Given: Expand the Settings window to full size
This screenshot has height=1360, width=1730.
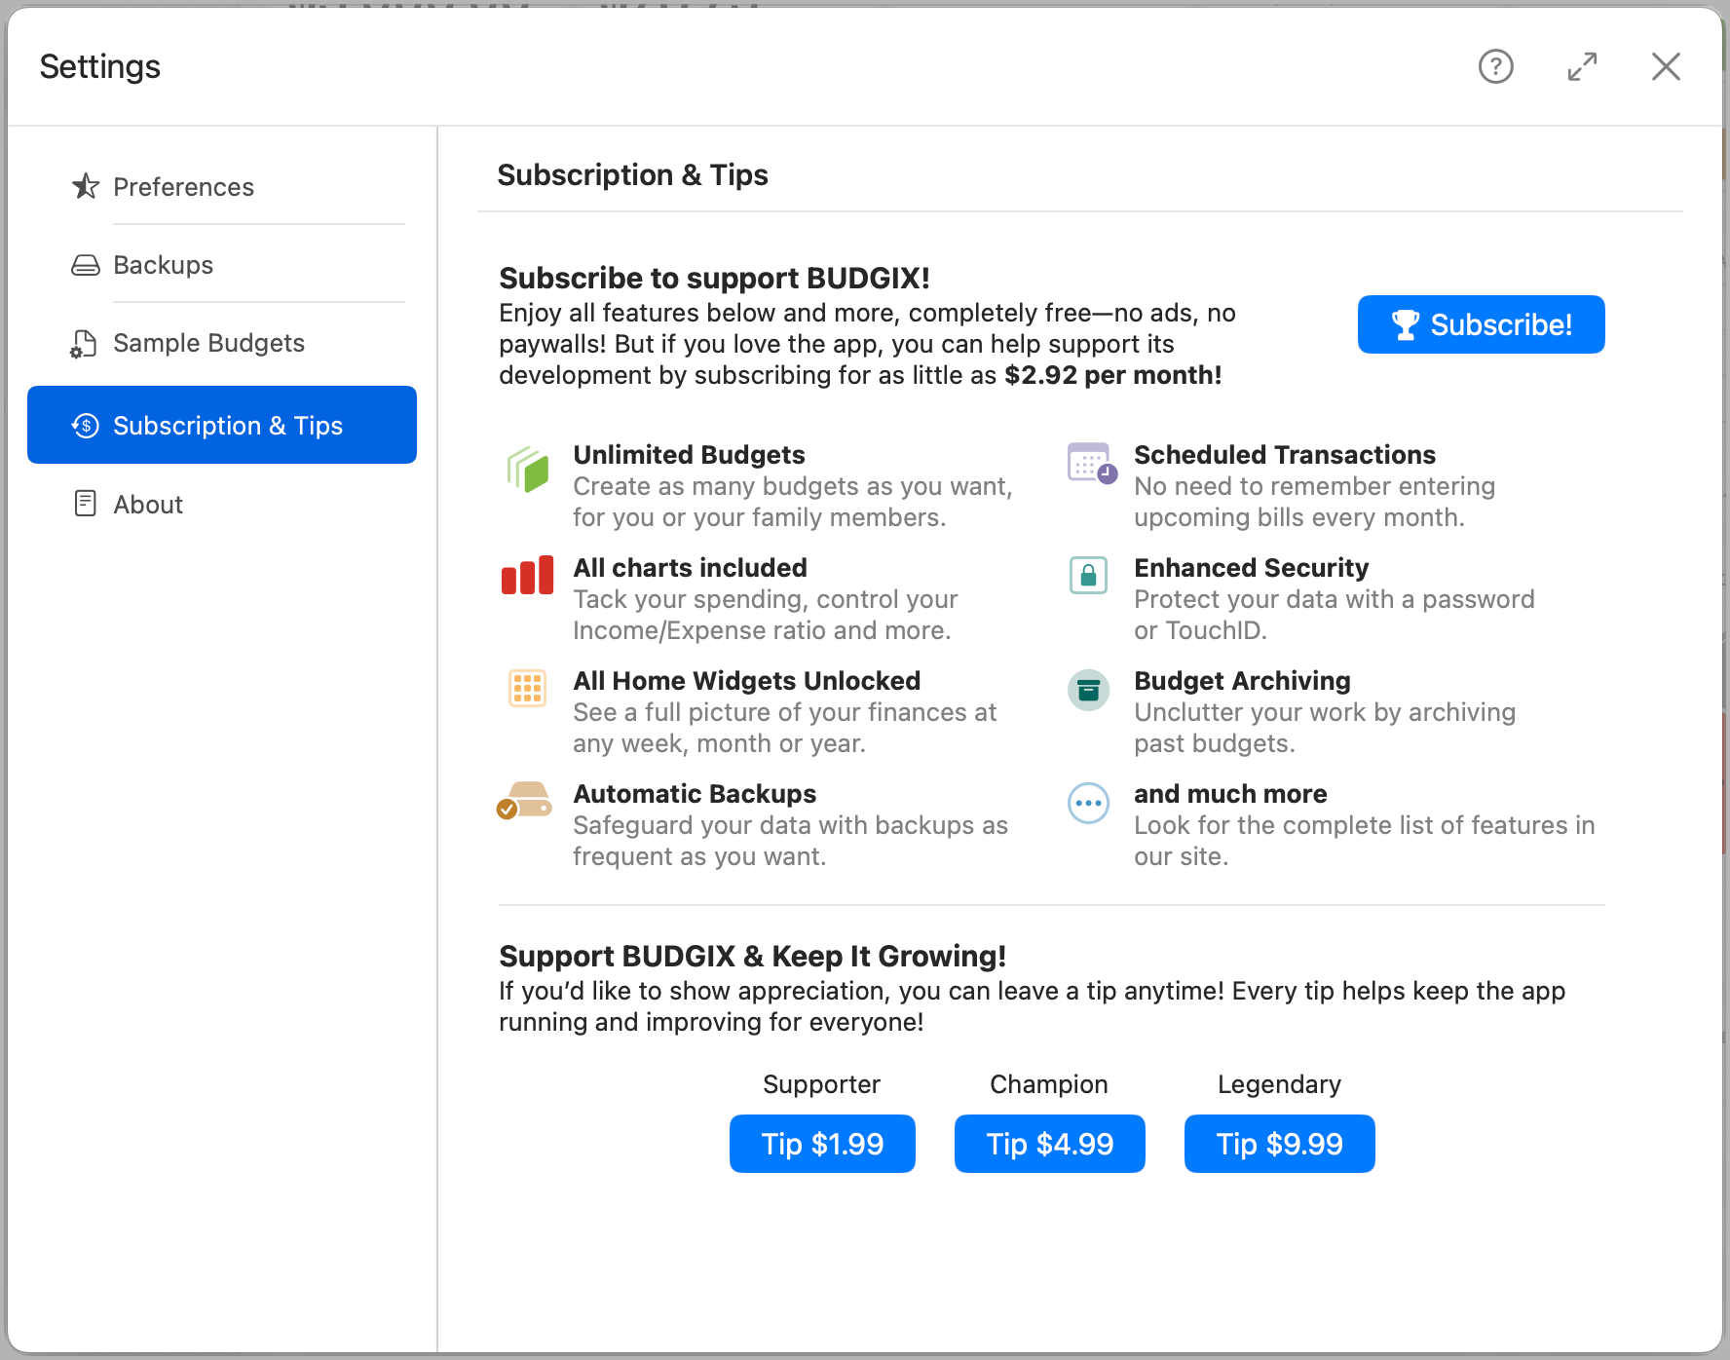Looking at the screenshot, I should click(1582, 66).
